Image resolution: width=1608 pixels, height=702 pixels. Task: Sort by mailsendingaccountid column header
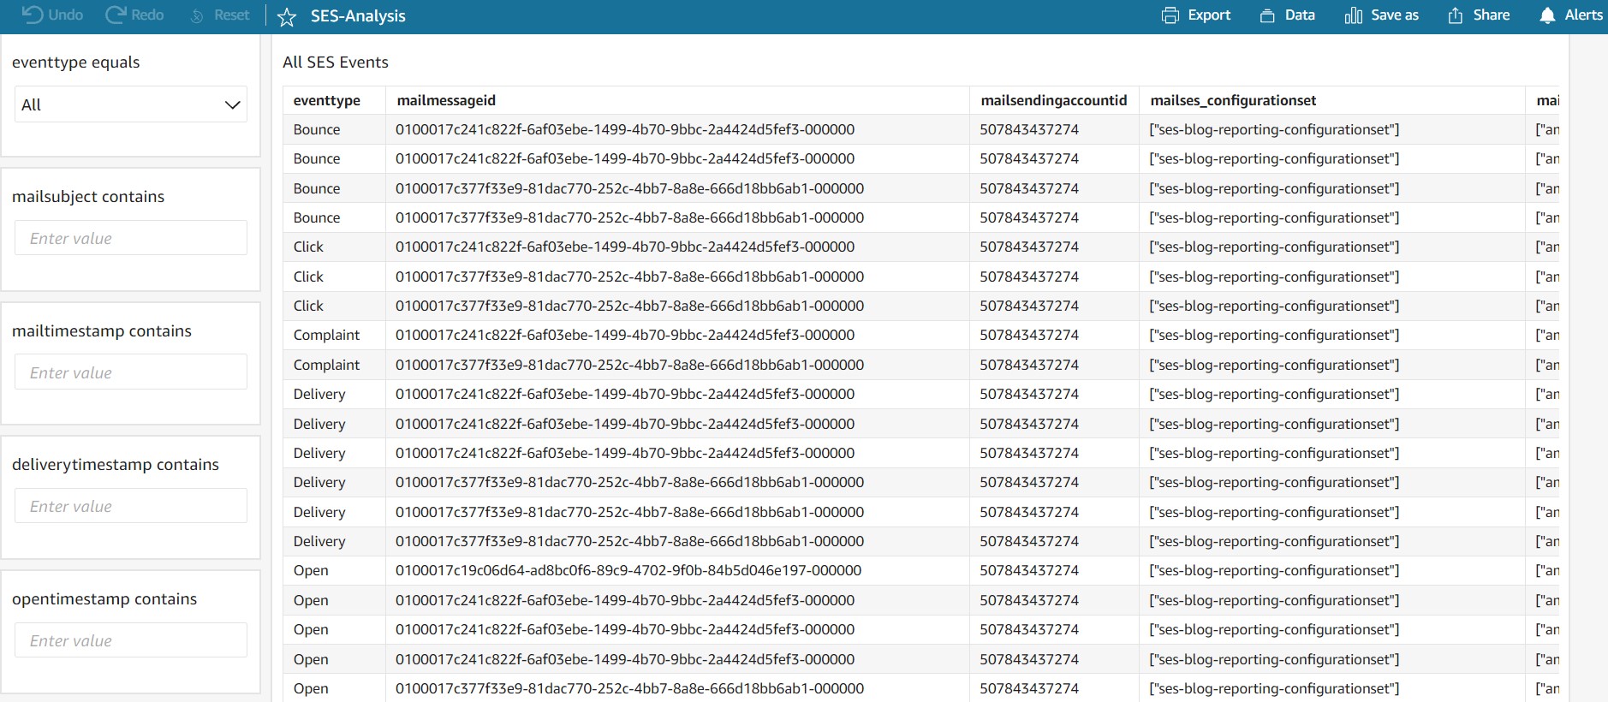(x=1054, y=100)
